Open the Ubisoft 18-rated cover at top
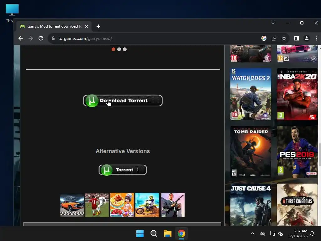This screenshot has height=241, width=321. click(x=251, y=54)
